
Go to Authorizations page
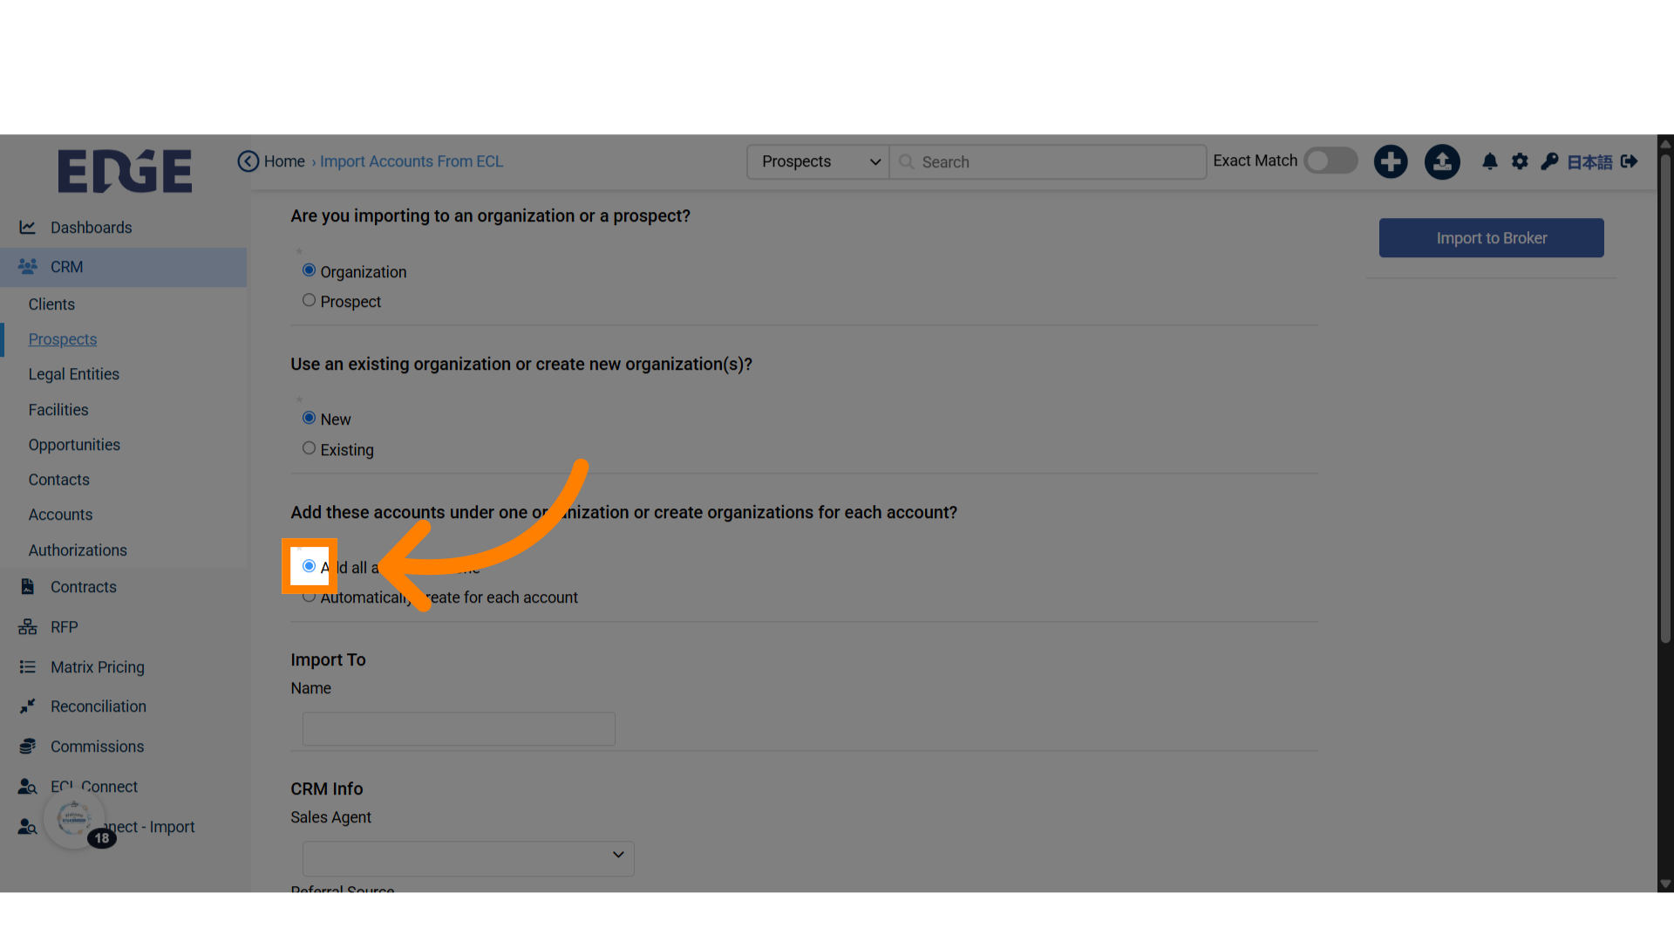[x=78, y=550]
